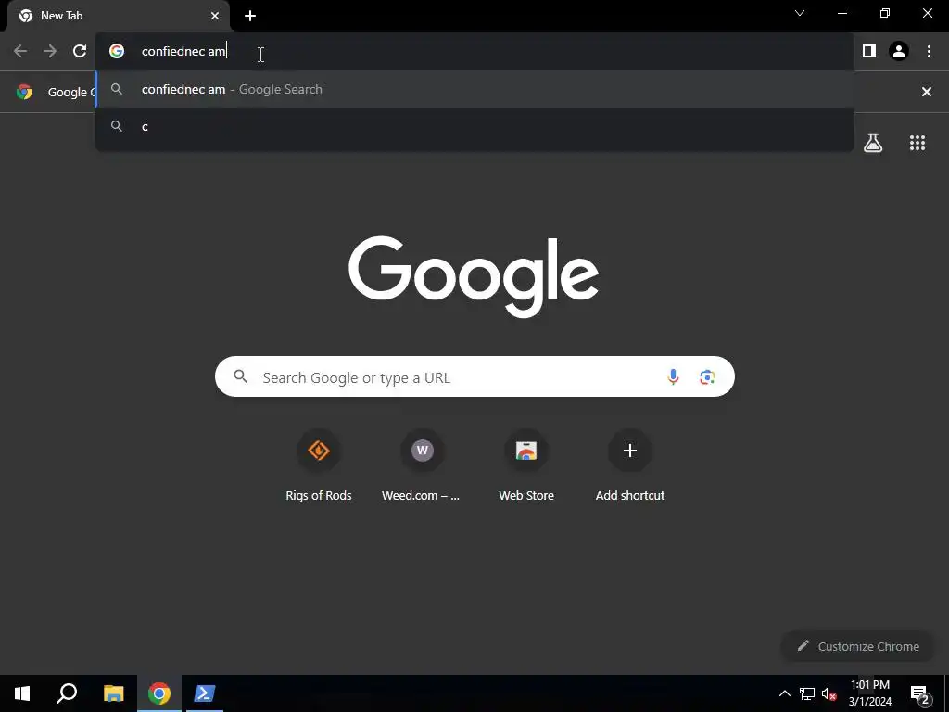This screenshot has height=712, width=949.
Task: Open the Windows Start menu
Action: 22,693
